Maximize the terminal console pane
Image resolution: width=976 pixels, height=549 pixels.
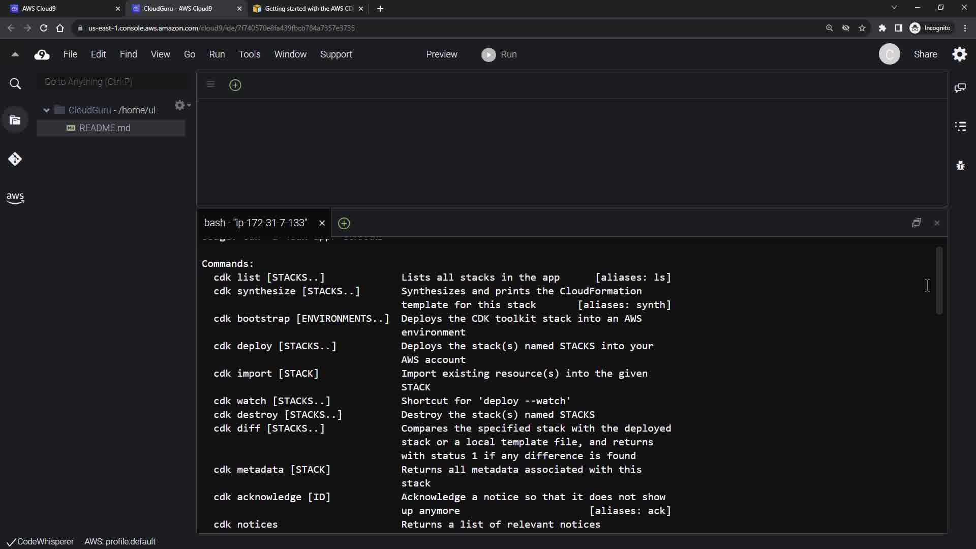pyautogui.click(x=916, y=223)
